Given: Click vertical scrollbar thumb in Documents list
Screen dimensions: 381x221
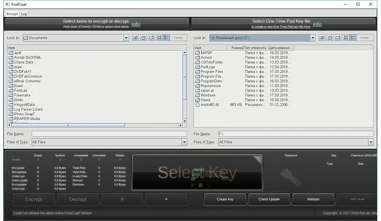Looking at the screenshot, I should [x=185, y=77].
